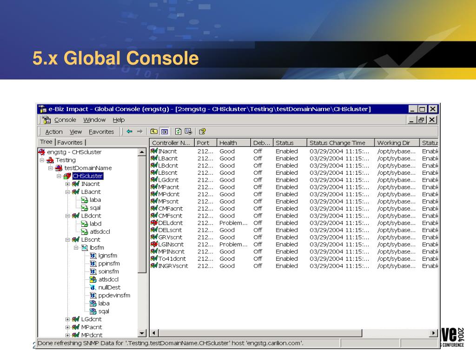
Task: Click the Back arrow toolbar icon
Action: 129,132
